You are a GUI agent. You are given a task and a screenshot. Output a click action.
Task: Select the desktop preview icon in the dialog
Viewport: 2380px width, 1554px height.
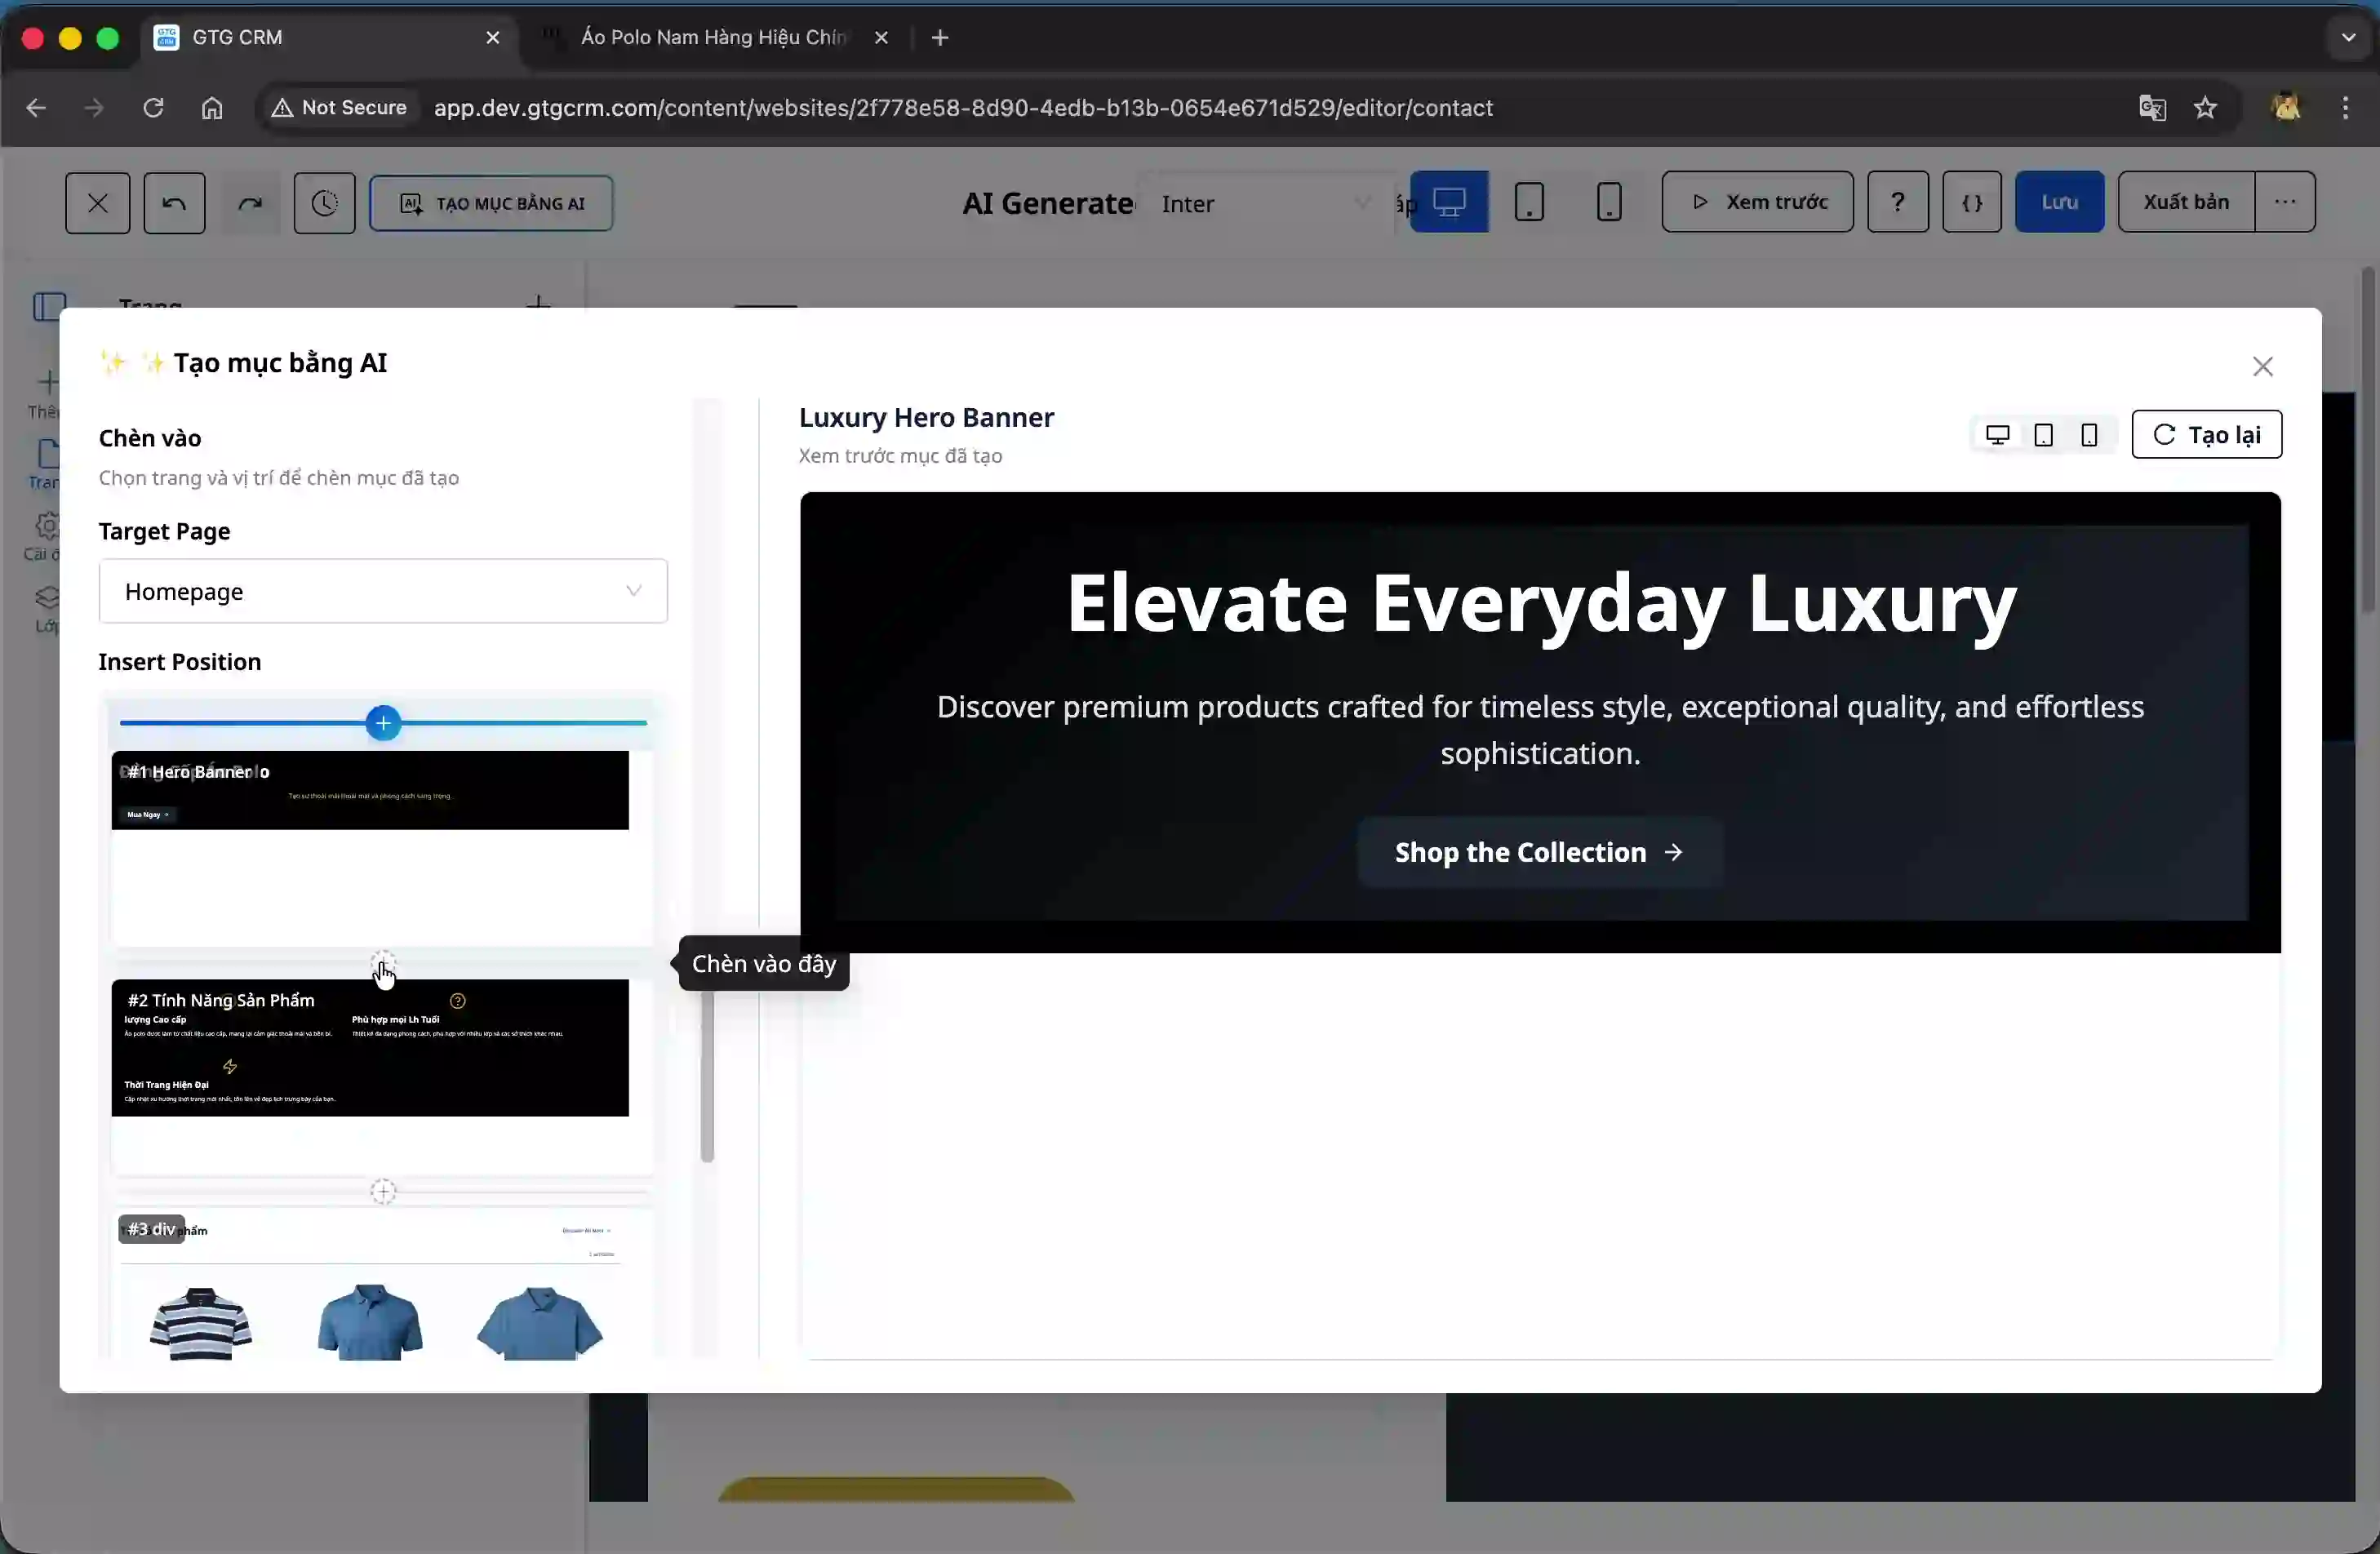pyautogui.click(x=1995, y=434)
